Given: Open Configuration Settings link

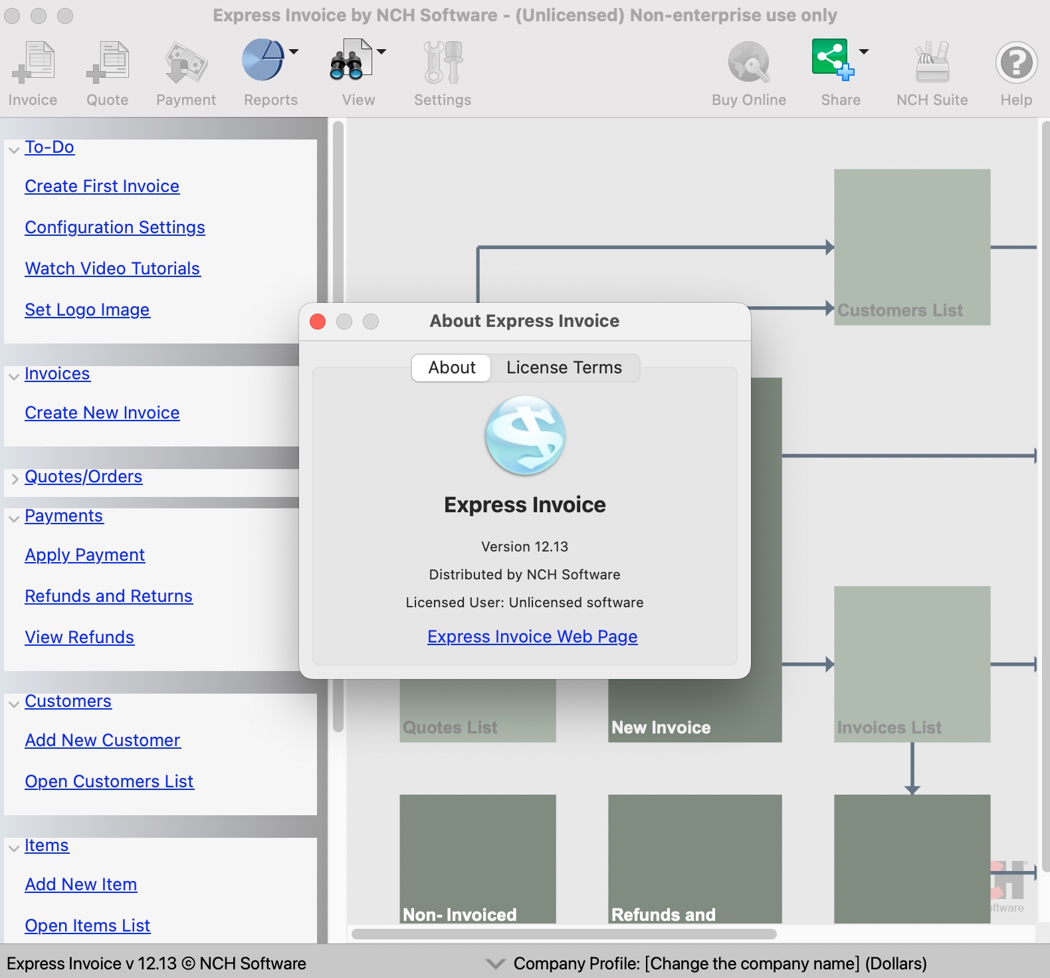Looking at the screenshot, I should tap(115, 227).
